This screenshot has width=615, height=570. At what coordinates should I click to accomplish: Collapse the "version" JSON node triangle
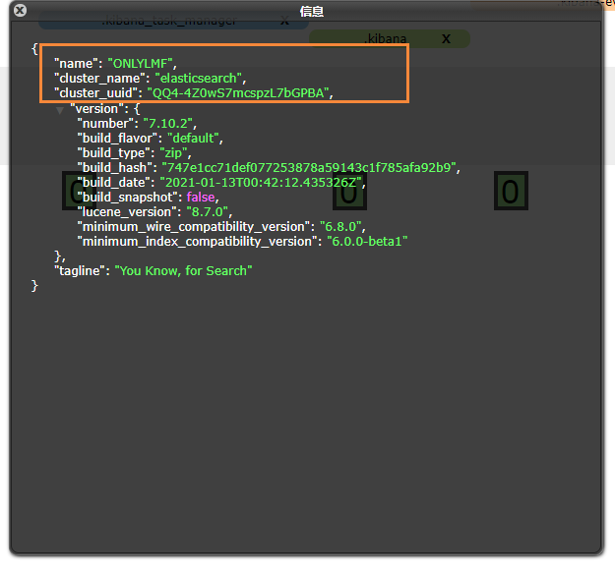60,110
